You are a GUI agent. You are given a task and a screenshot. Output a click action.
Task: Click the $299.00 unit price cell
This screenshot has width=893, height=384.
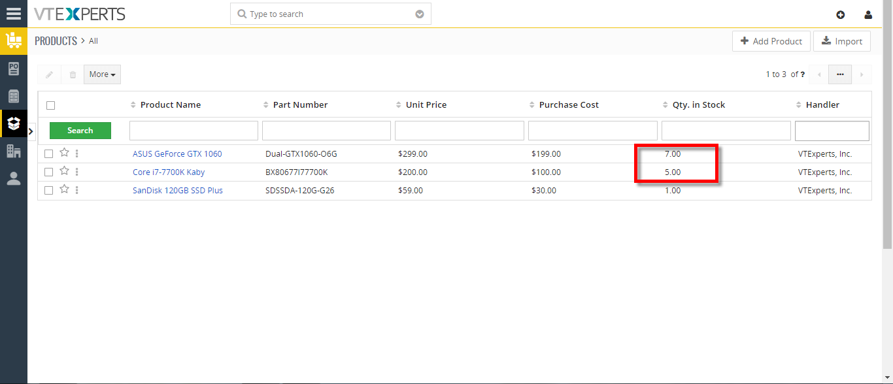[x=413, y=154]
